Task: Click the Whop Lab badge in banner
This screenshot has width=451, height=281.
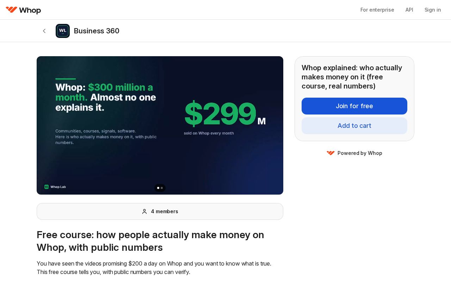Action: coord(55,187)
